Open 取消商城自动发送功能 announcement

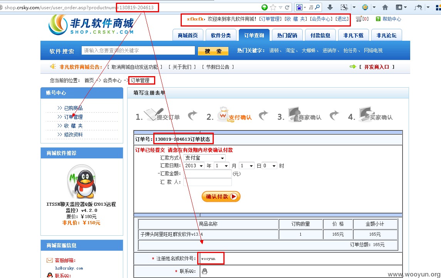point(135,67)
